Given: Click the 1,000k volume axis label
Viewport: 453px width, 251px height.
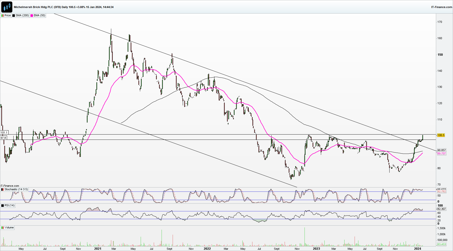Looking at the screenshot, I should click(441, 234).
